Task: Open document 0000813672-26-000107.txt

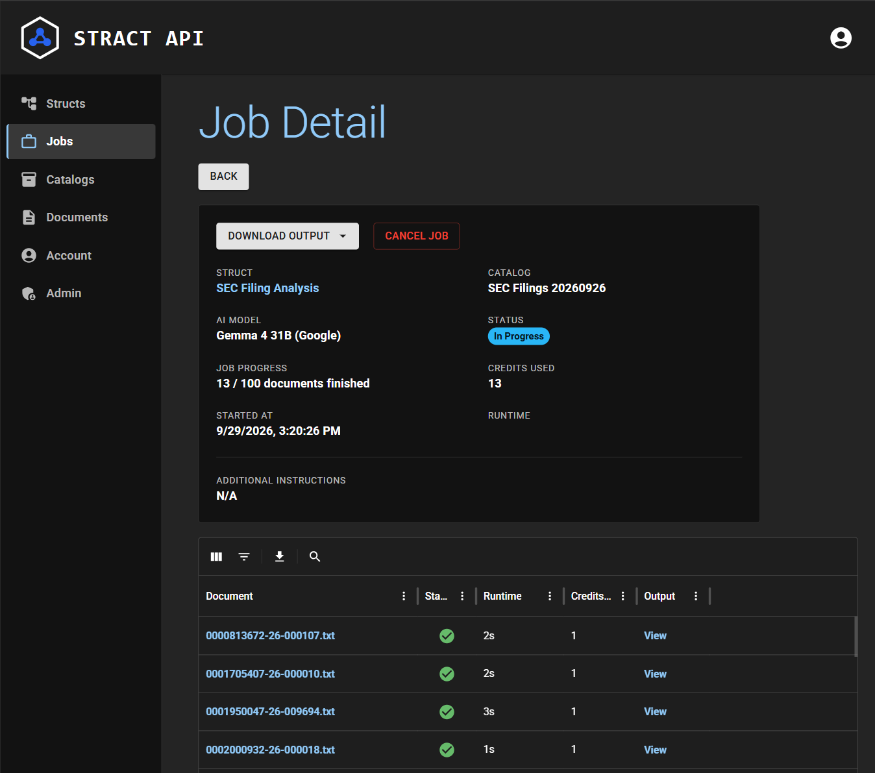Action: 270,636
